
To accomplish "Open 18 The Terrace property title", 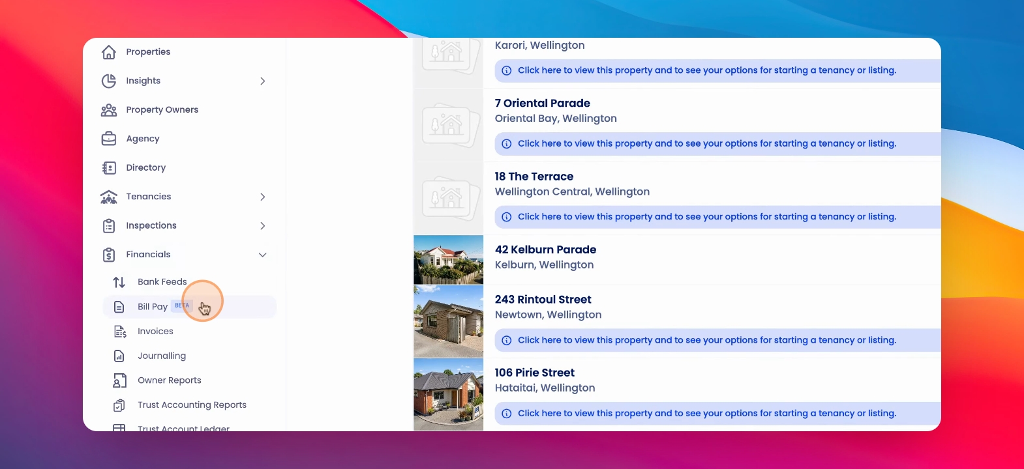I will click(534, 177).
